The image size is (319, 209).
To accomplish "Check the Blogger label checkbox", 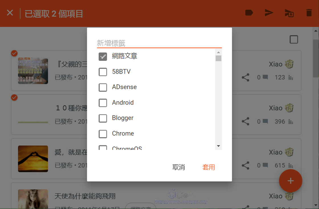I will point(103,118).
